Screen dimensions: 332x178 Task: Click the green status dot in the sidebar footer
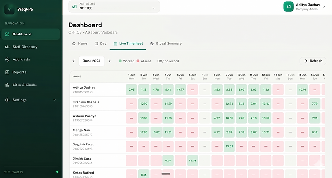pyautogui.click(x=57, y=172)
